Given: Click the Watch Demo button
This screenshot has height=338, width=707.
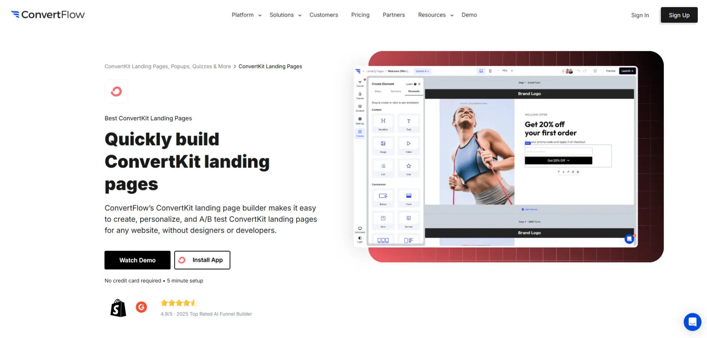Looking at the screenshot, I should tap(137, 260).
